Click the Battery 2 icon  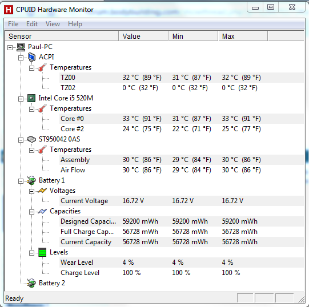(x=31, y=283)
